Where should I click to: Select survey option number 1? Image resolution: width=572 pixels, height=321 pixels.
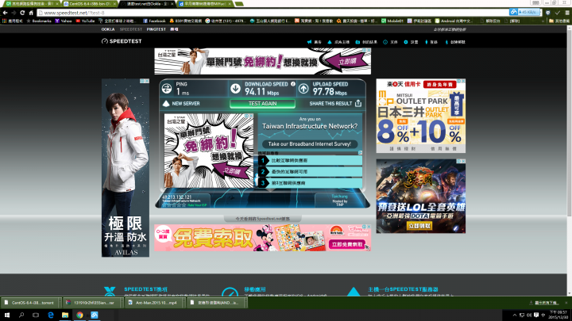click(x=310, y=160)
